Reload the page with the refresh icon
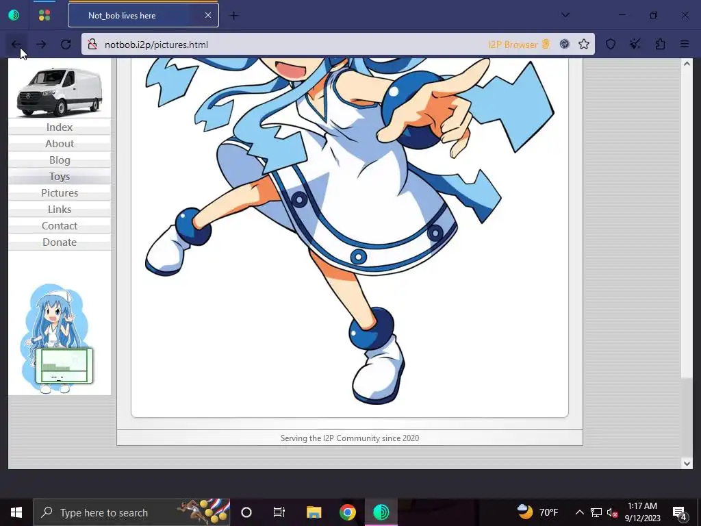 coord(66,45)
